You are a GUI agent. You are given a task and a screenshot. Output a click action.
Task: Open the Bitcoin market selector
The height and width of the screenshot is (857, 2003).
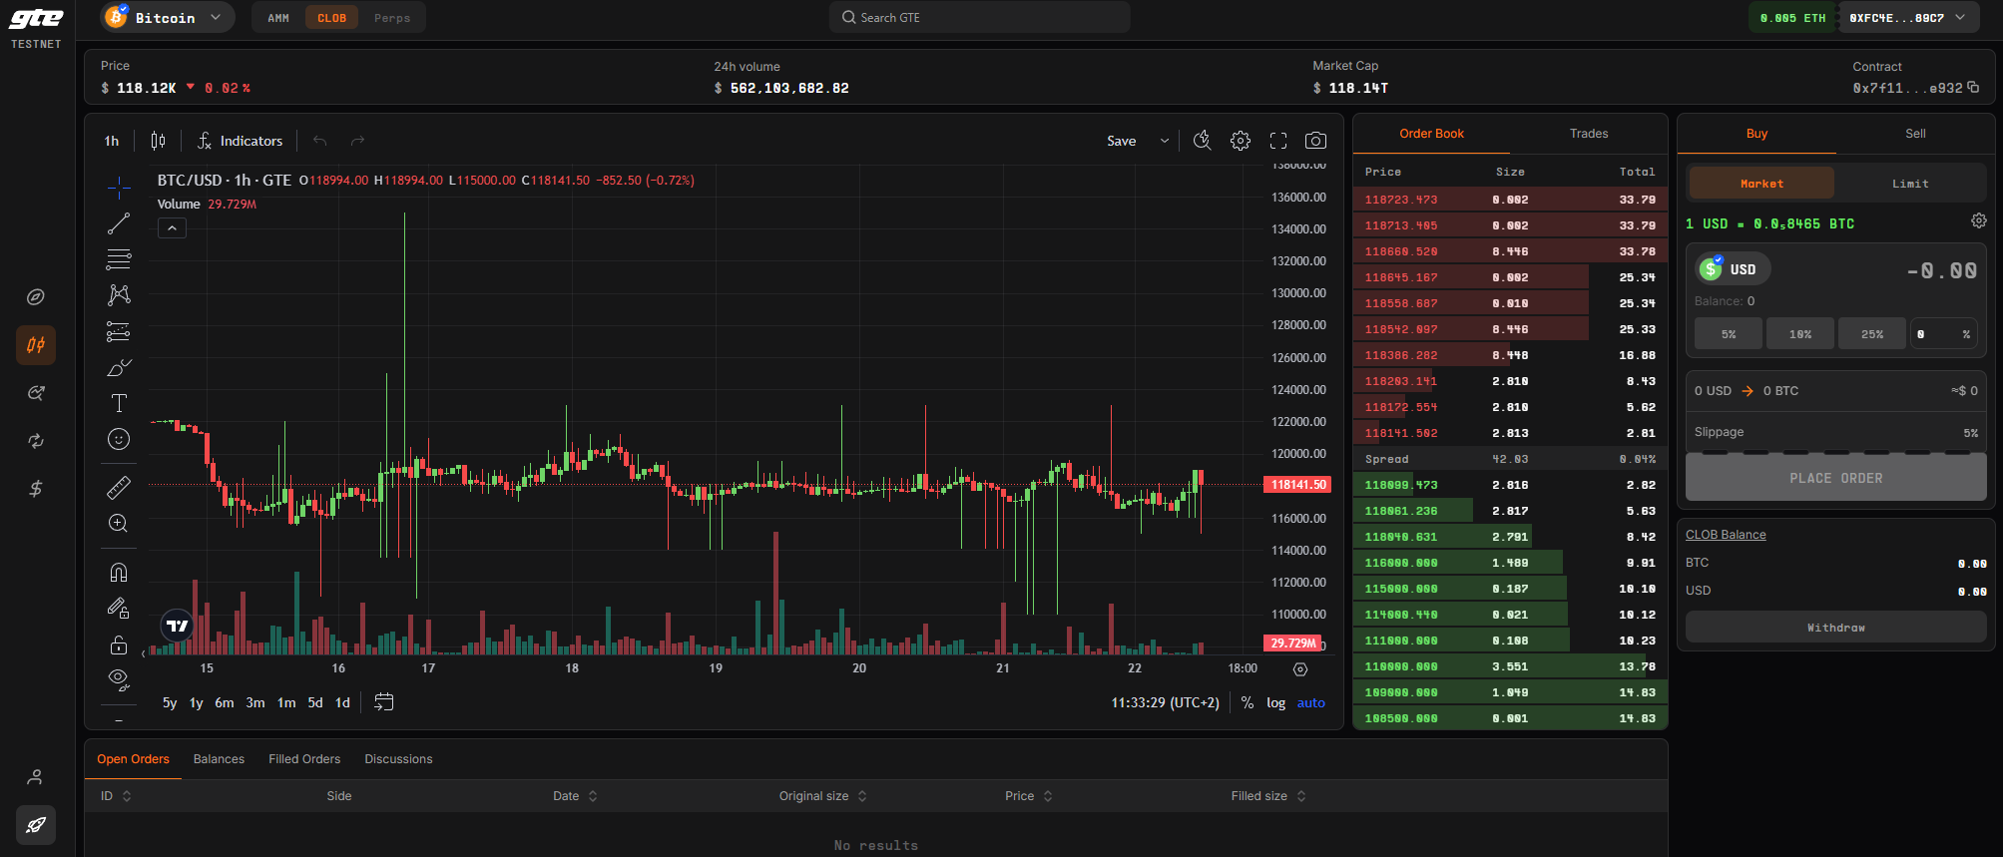(x=166, y=18)
